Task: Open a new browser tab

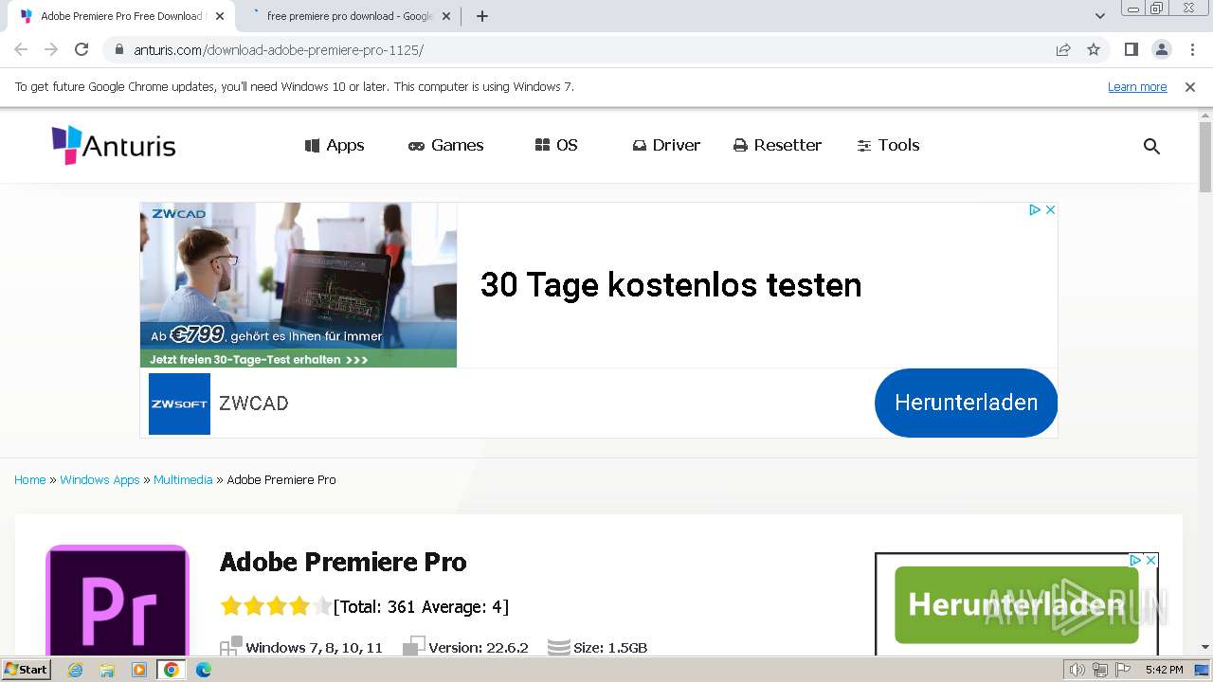Action: (482, 16)
